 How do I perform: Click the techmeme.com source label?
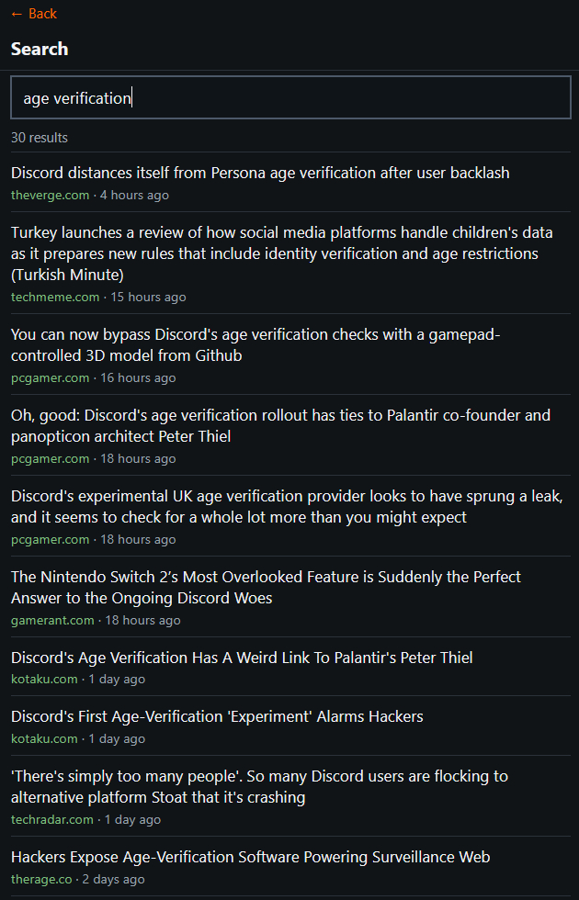[55, 297]
